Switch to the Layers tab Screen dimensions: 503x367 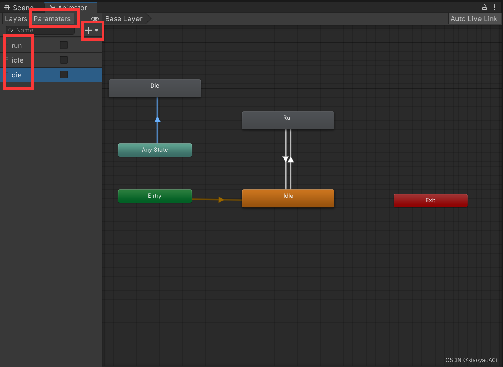point(16,18)
